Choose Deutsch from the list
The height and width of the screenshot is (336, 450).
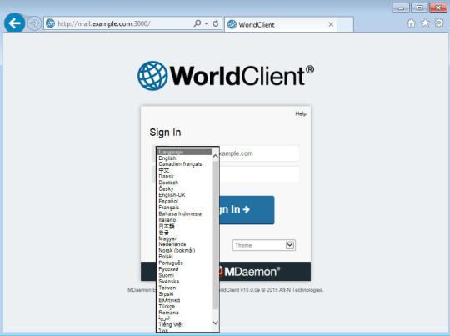(x=168, y=183)
